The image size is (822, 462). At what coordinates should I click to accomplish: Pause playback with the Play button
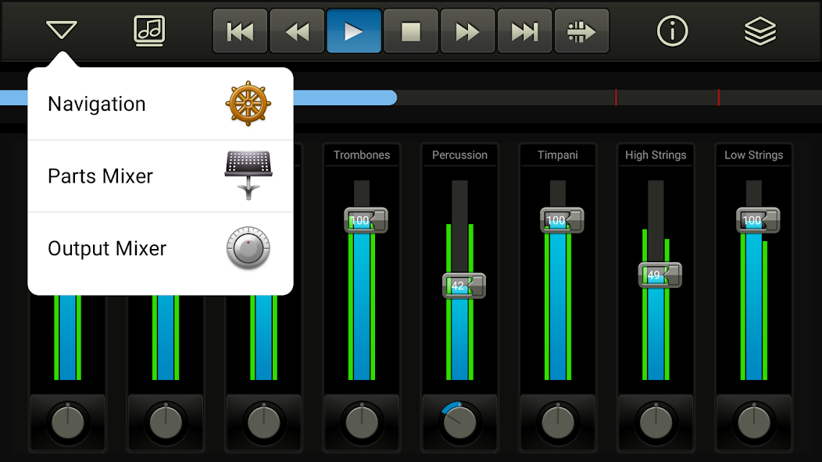354,30
